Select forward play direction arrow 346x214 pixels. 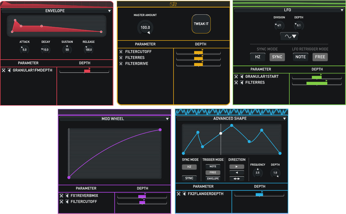tap(236, 166)
